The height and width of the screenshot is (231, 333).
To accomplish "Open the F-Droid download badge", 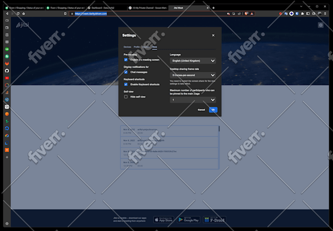I will [x=214, y=219].
